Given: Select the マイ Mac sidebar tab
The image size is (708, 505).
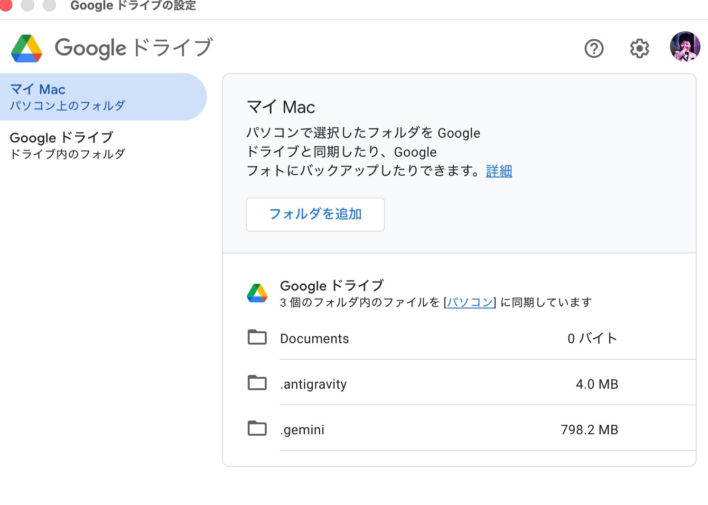Looking at the screenshot, I should click(x=103, y=97).
